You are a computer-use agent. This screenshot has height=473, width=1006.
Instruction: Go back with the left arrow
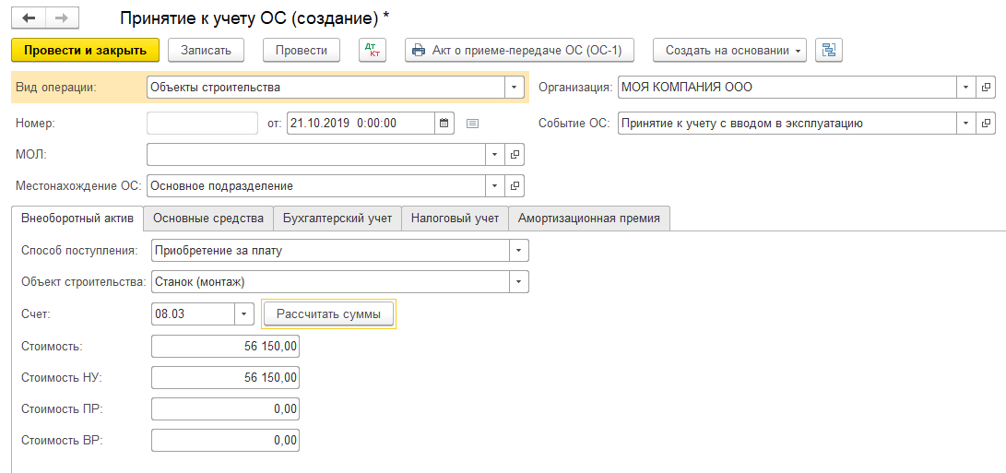[29, 18]
